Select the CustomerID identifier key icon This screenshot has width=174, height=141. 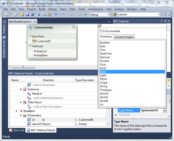(34, 41)
